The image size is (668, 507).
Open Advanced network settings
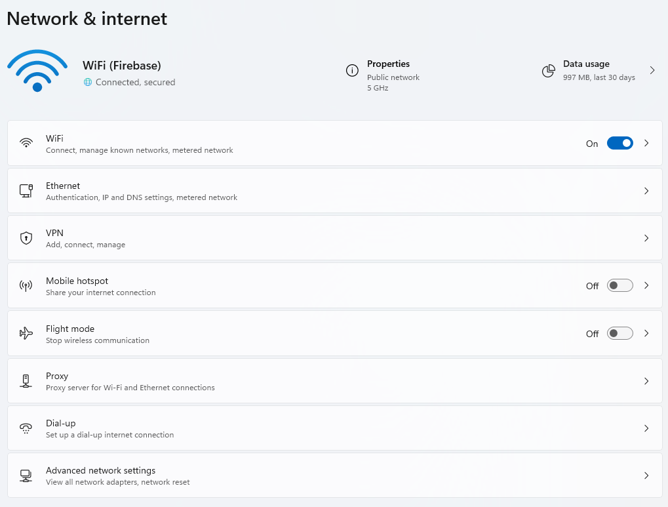click(x=646, y=475)
